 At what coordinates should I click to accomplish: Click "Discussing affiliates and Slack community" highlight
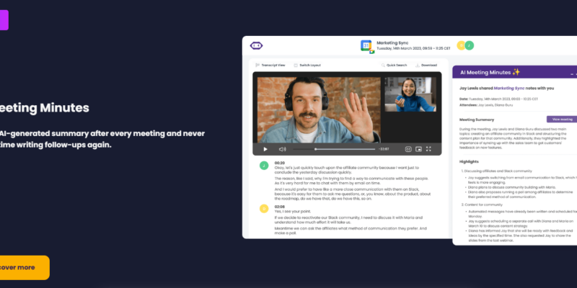click(497, 171)
